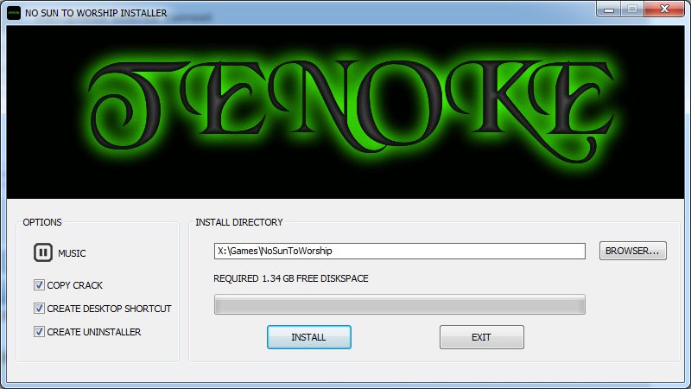
Task: Click the installer app icon in title bar
Action: pyautogui.click(x=14, y=13)
